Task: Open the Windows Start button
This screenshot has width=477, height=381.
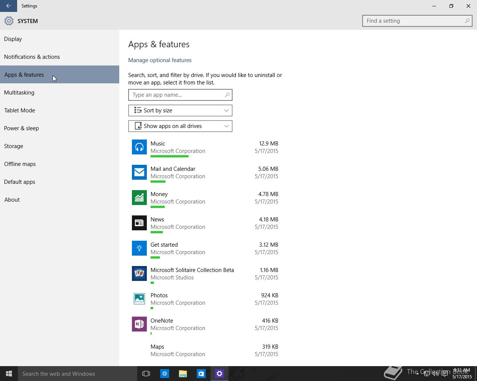Action: pos(9,374)
